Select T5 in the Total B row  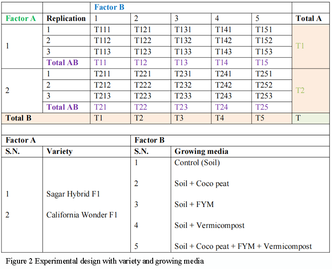(260, 118)
